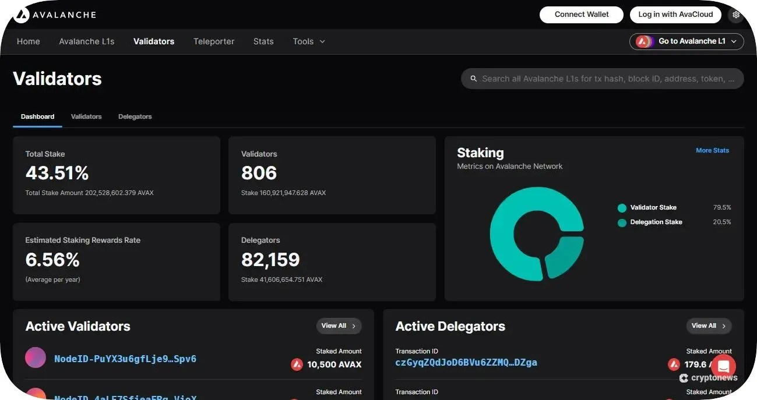The image size is (757, 400).
Task: Click the 79.5% Validator Stake value
Action: 722,207
